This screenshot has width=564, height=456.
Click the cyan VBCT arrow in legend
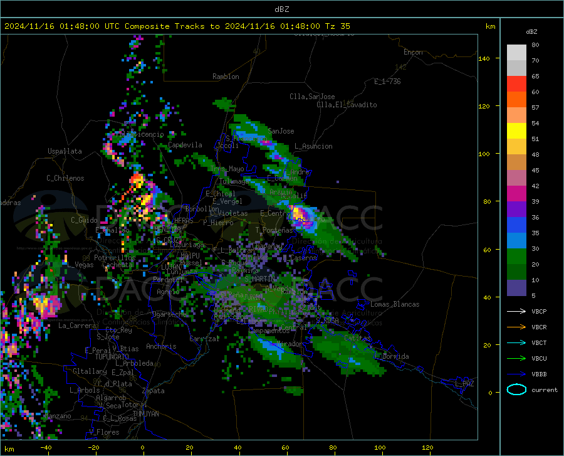(516, 342)
